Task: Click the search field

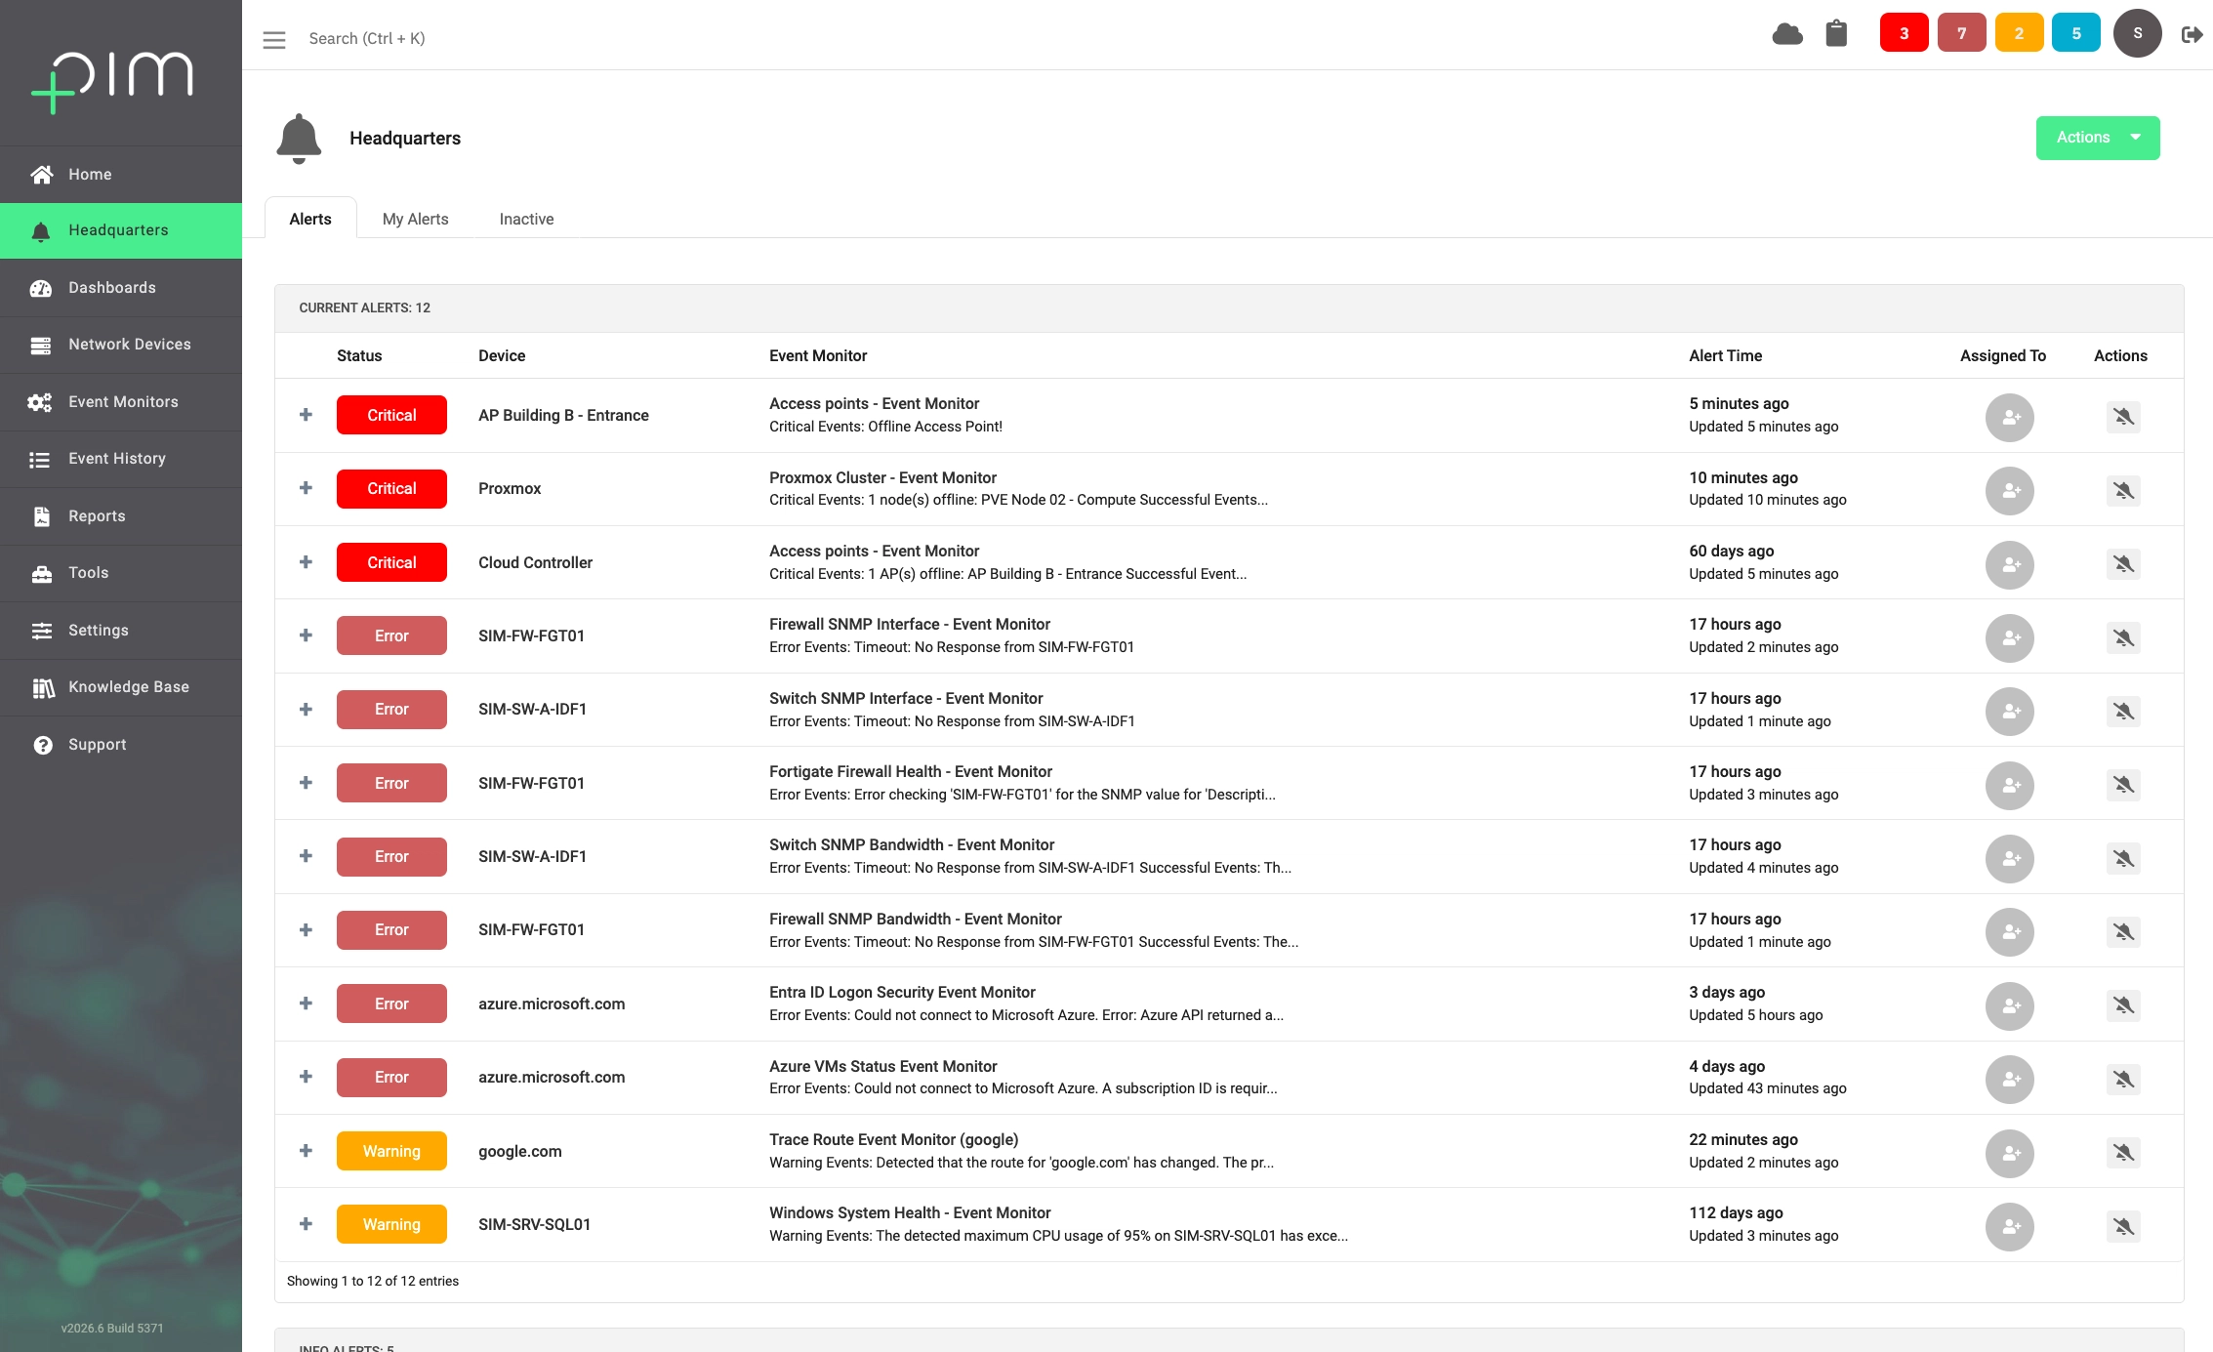Action: click(x=367, y=38)
